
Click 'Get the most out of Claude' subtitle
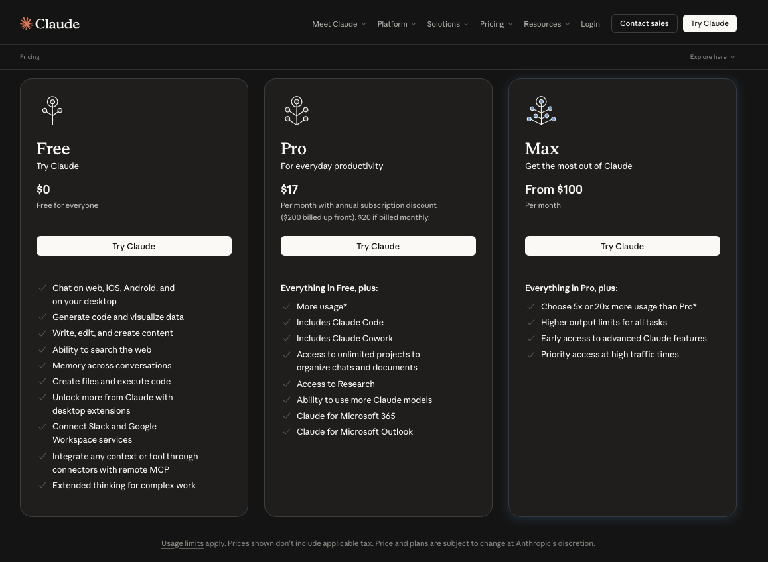click(x=578, y=166)
